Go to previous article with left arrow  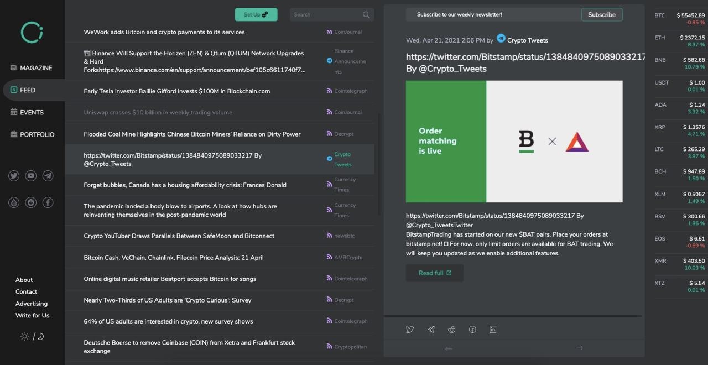click(449, 348)
